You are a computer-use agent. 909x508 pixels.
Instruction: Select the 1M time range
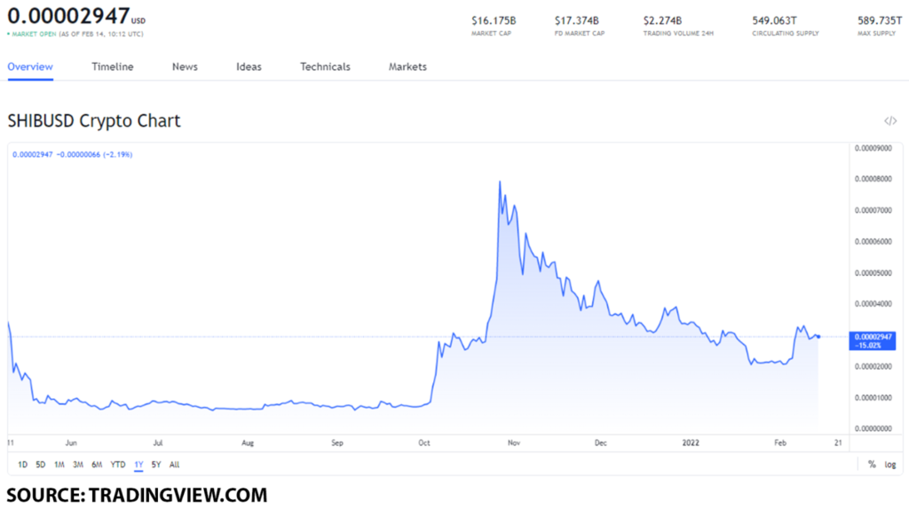[x=59, y=465]
